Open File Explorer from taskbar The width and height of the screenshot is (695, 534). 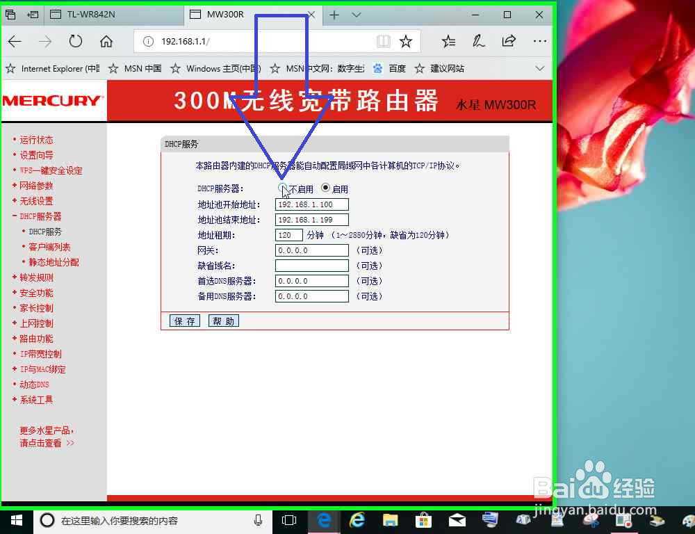pyautogui.click(x=390, y=520)
